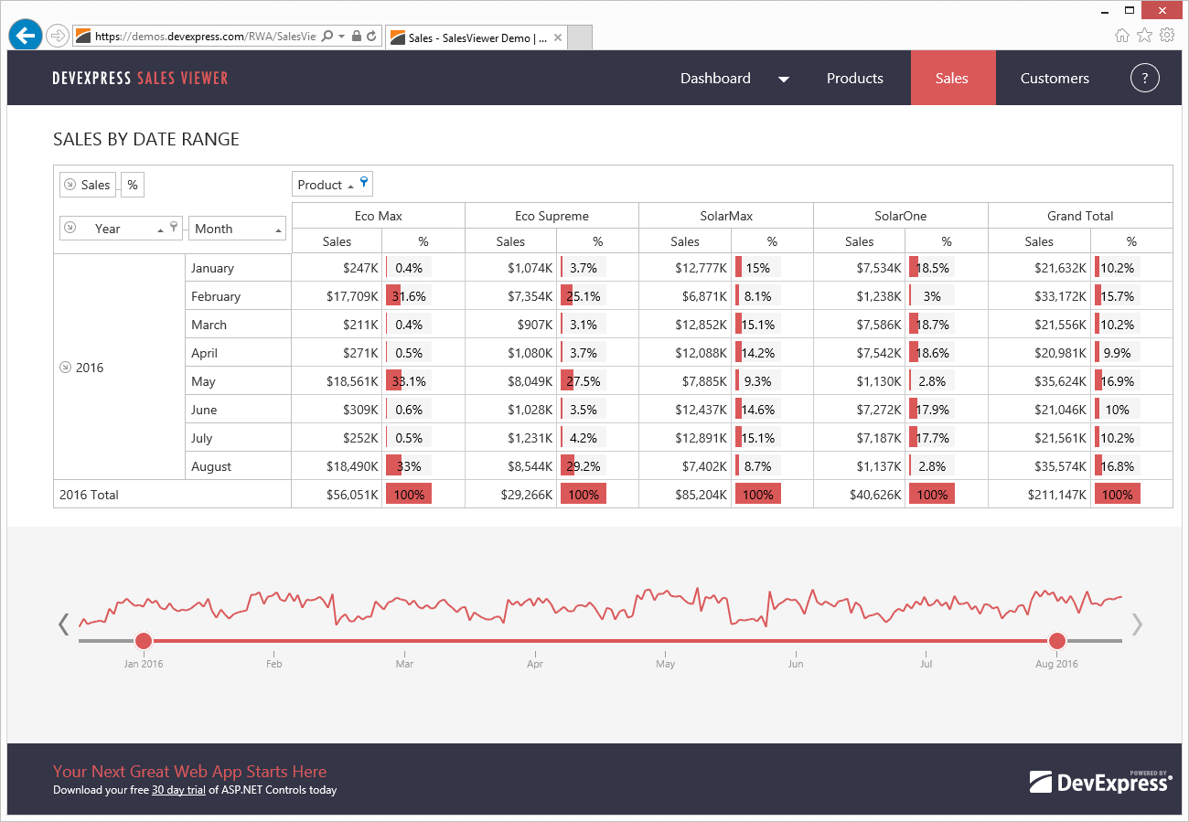The width and height of the screenshot is (1189, 822).
Task: Click expand icon on Sales data field
Action: (70, 185)
